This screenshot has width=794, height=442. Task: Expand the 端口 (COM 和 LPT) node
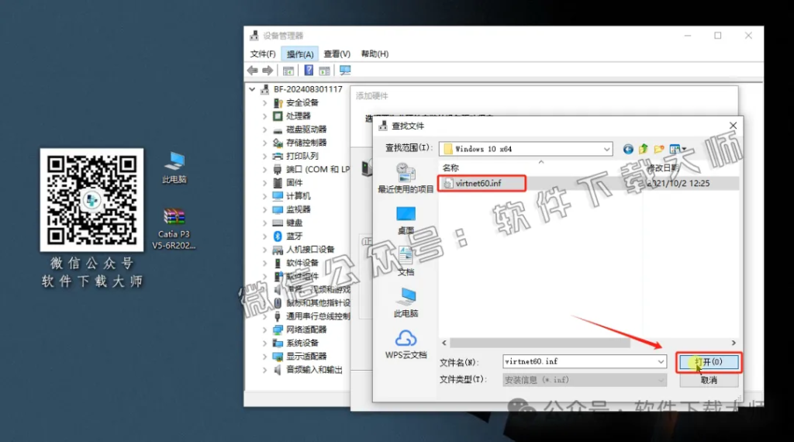(264, 169)
